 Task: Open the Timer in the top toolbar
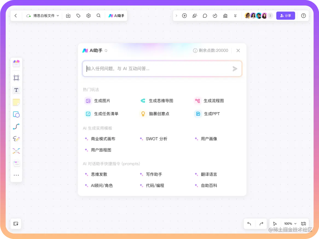tap(215, 16)
